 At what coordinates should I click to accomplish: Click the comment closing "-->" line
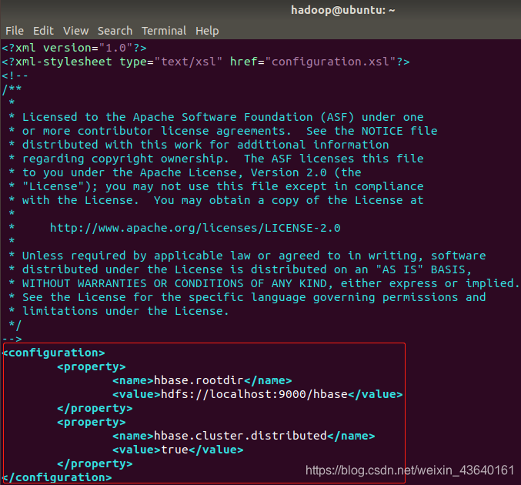[x=12, y=339]
